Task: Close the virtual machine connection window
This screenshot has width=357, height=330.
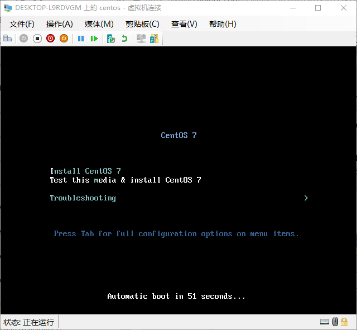Action: 344,8
